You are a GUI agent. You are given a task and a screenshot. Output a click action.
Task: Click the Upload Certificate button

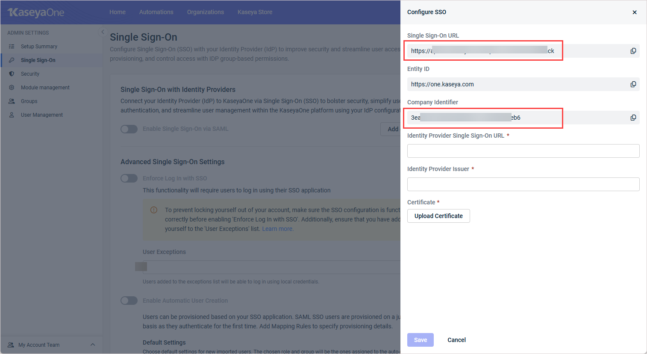click(438, 216)
